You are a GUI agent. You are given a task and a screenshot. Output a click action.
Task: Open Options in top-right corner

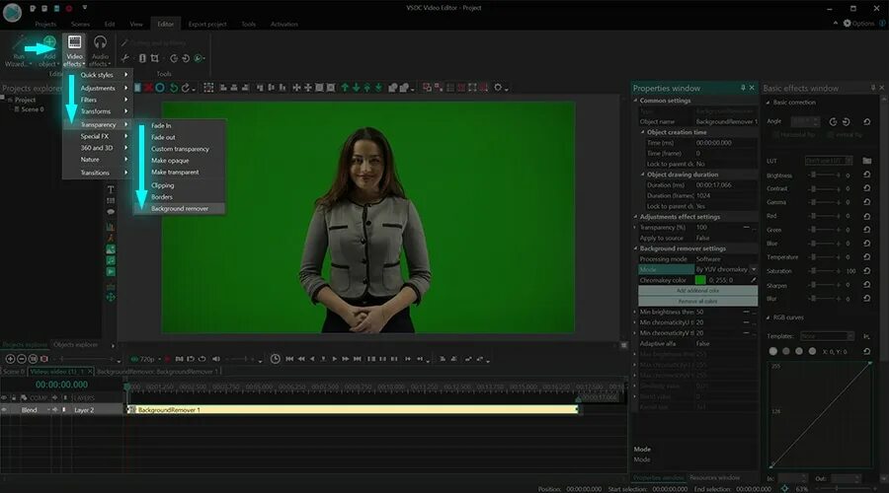tap(858, 24)
